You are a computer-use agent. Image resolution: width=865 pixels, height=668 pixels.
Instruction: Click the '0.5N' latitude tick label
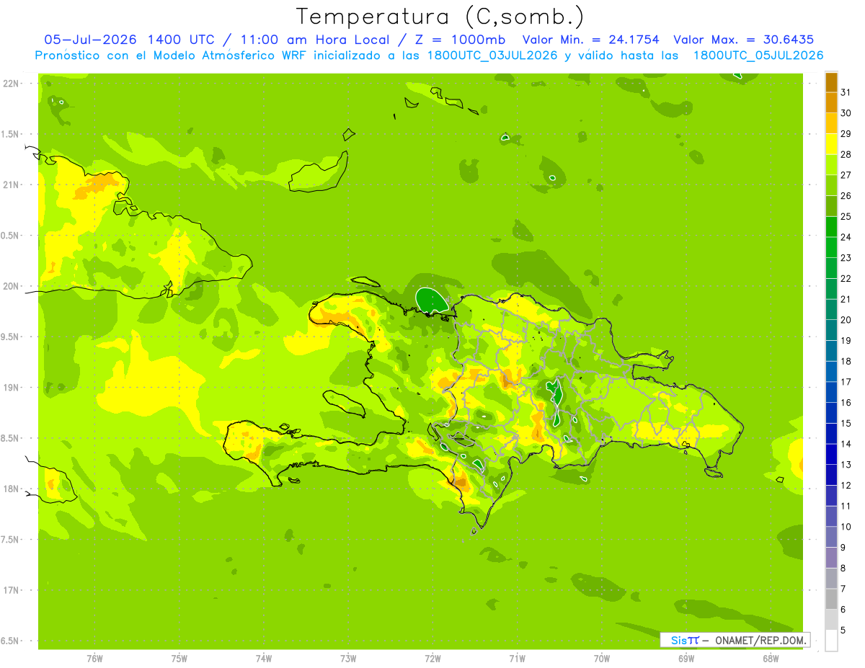coord(11,236)
